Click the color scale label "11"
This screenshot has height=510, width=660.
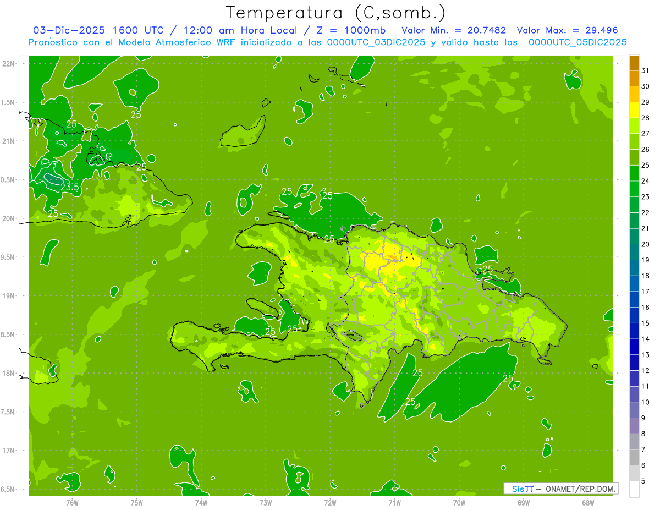[645, 387]
